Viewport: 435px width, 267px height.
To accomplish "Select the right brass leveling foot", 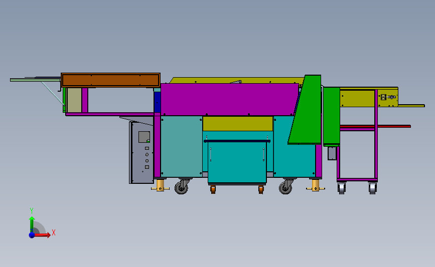I will pyautogui.click(x=316, y=185).
